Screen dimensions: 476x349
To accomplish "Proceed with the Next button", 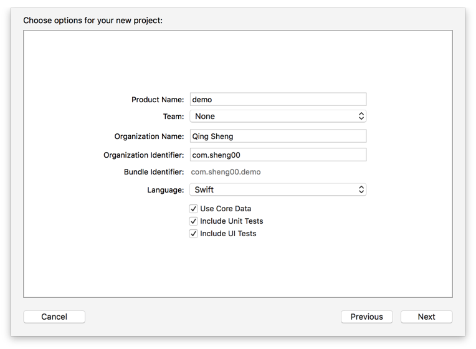I will (x=426, y=317).
